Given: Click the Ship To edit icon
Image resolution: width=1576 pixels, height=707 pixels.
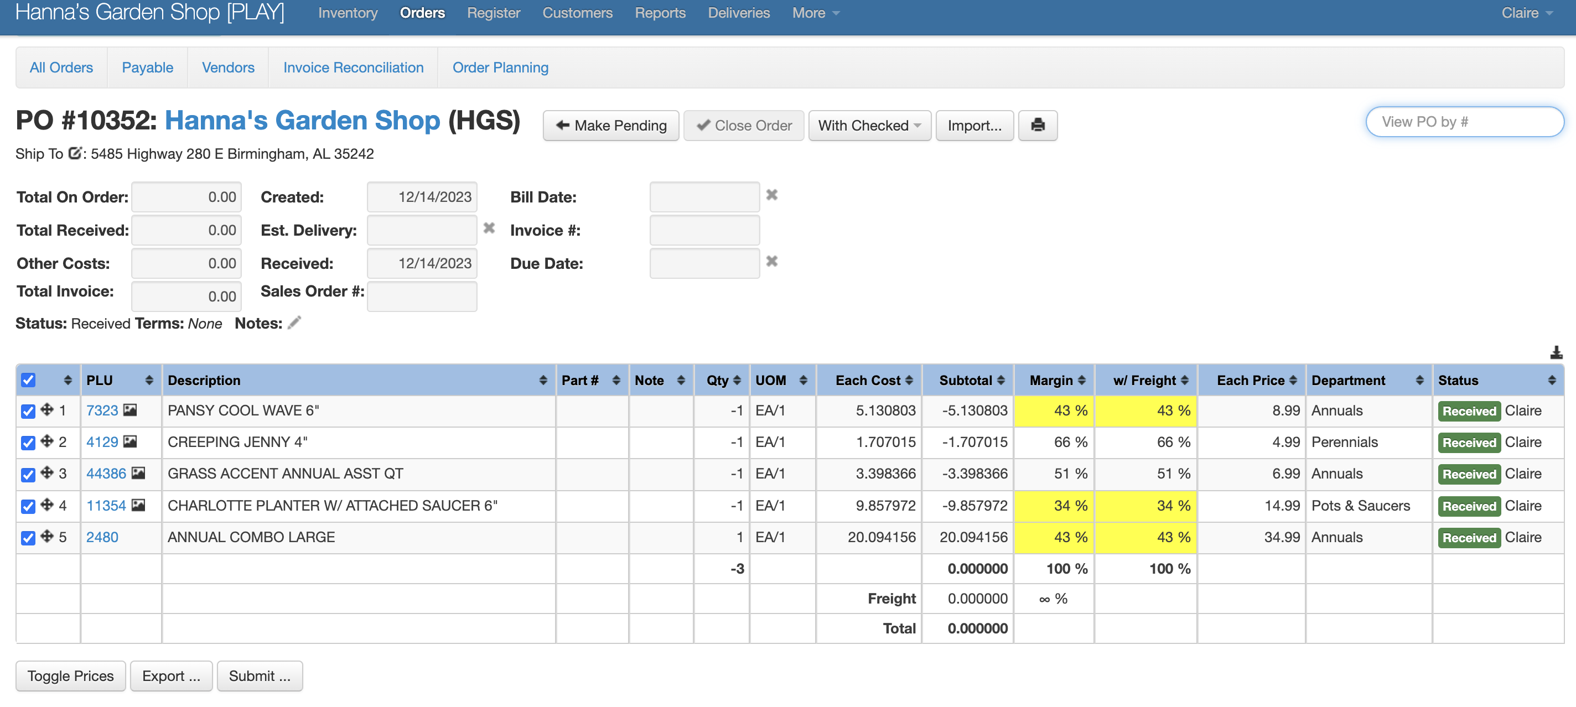Looking at the screenshot, I should click(x=74, y=153).
